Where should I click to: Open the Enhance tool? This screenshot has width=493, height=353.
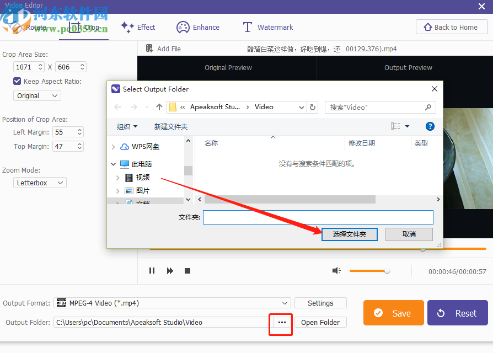coord(197,26)
